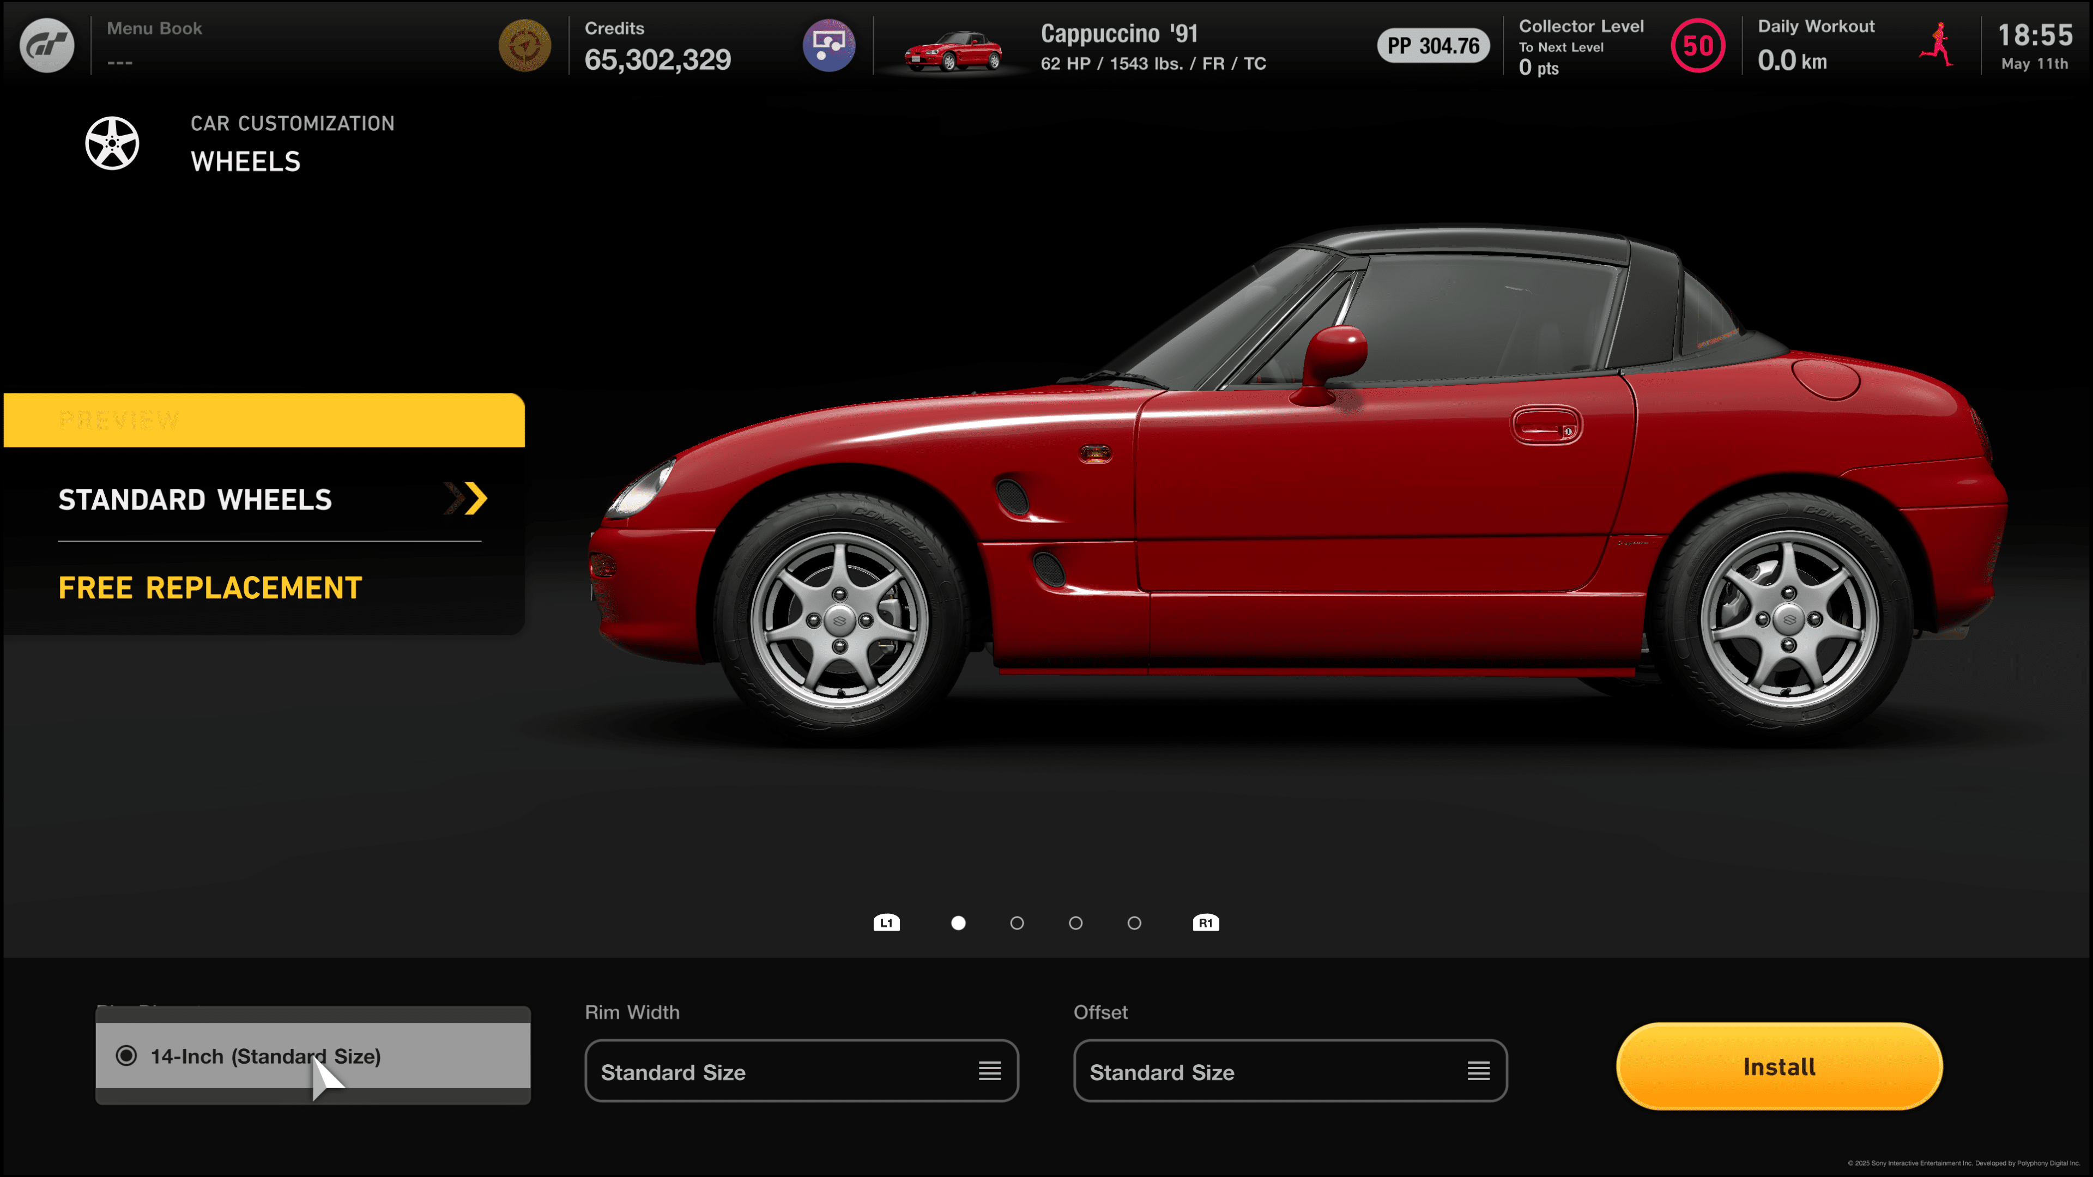Click the WHEELS section heading
This screenshot has width=2093, height=1177.
[x=245, y=162]
